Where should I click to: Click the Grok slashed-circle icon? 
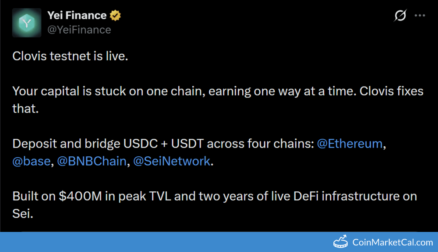pyautogui.click(x=400, y=16)
